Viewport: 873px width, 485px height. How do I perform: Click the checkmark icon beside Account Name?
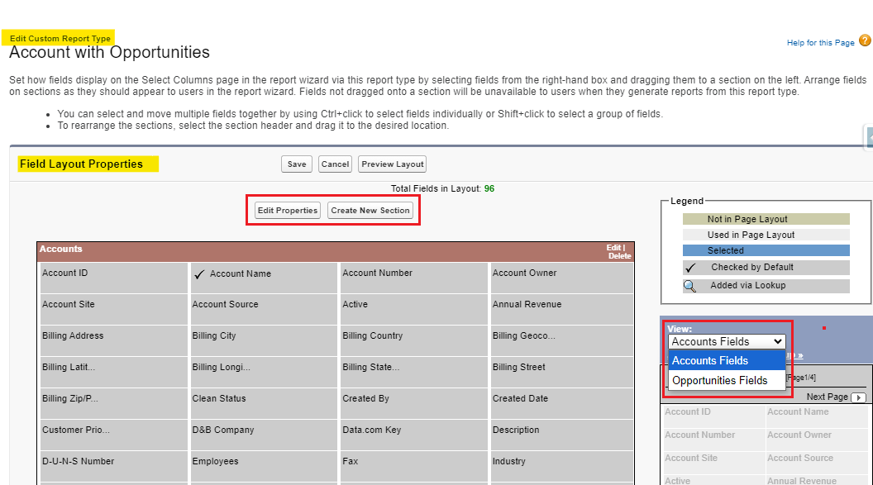tap(198, 274)
